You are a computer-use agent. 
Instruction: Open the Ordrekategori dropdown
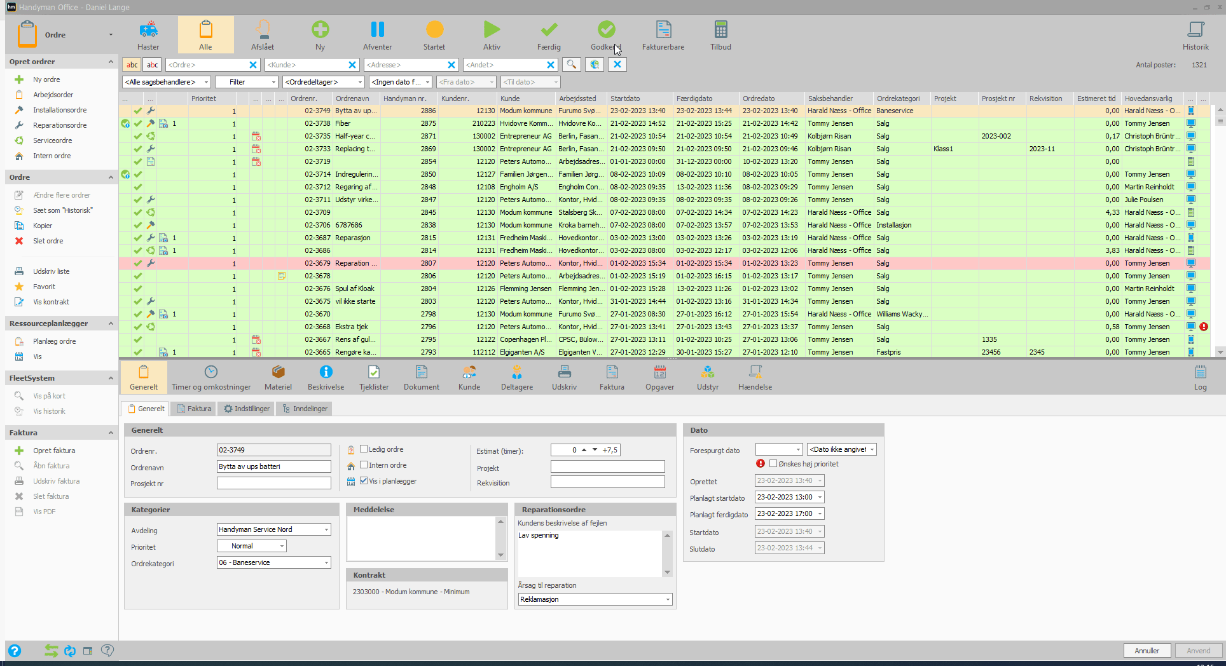[273, 562]
